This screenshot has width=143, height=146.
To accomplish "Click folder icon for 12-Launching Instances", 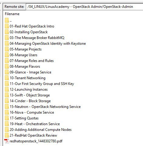I will [7, 89].
